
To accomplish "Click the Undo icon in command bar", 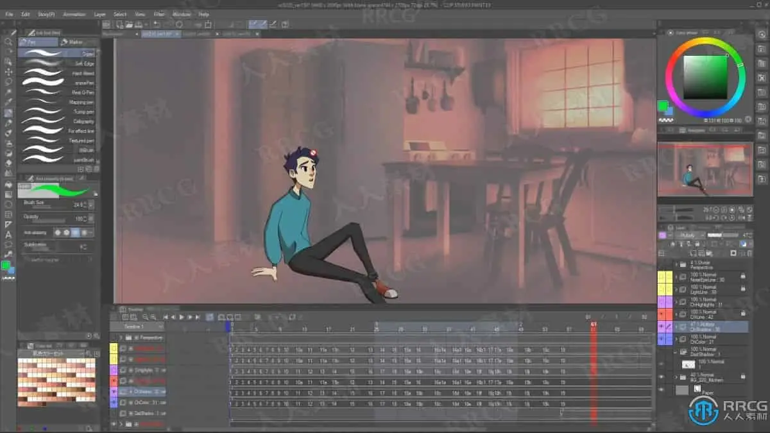I will click(x=158, y=24).
